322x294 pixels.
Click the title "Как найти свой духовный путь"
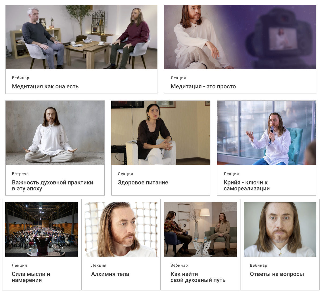coord(198,277)
